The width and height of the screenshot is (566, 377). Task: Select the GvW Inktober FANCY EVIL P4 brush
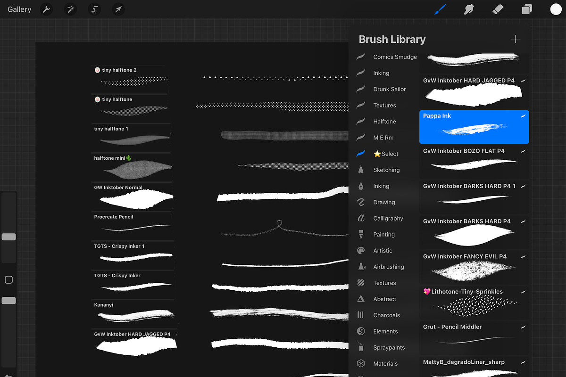(x=474, y=268)
